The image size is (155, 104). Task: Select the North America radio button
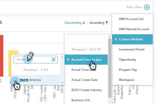16,80
